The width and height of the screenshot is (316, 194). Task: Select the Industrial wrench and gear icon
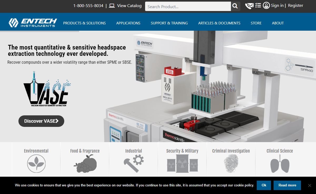tap(134, 164)
